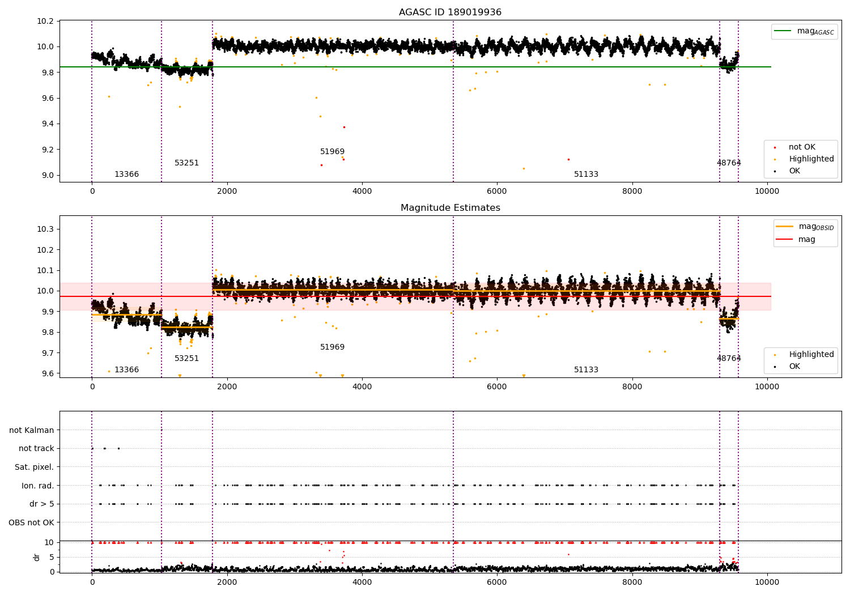Image resolution: width=850 pixels, height=595 pixels.
Task: Click the 10.3 y-axis tick of middle plot
Action: point(45,229)
